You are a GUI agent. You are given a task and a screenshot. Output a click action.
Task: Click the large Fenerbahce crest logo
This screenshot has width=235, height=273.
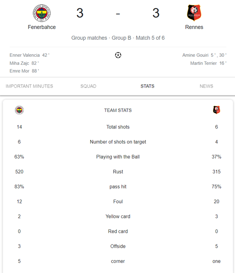(42, 13)
